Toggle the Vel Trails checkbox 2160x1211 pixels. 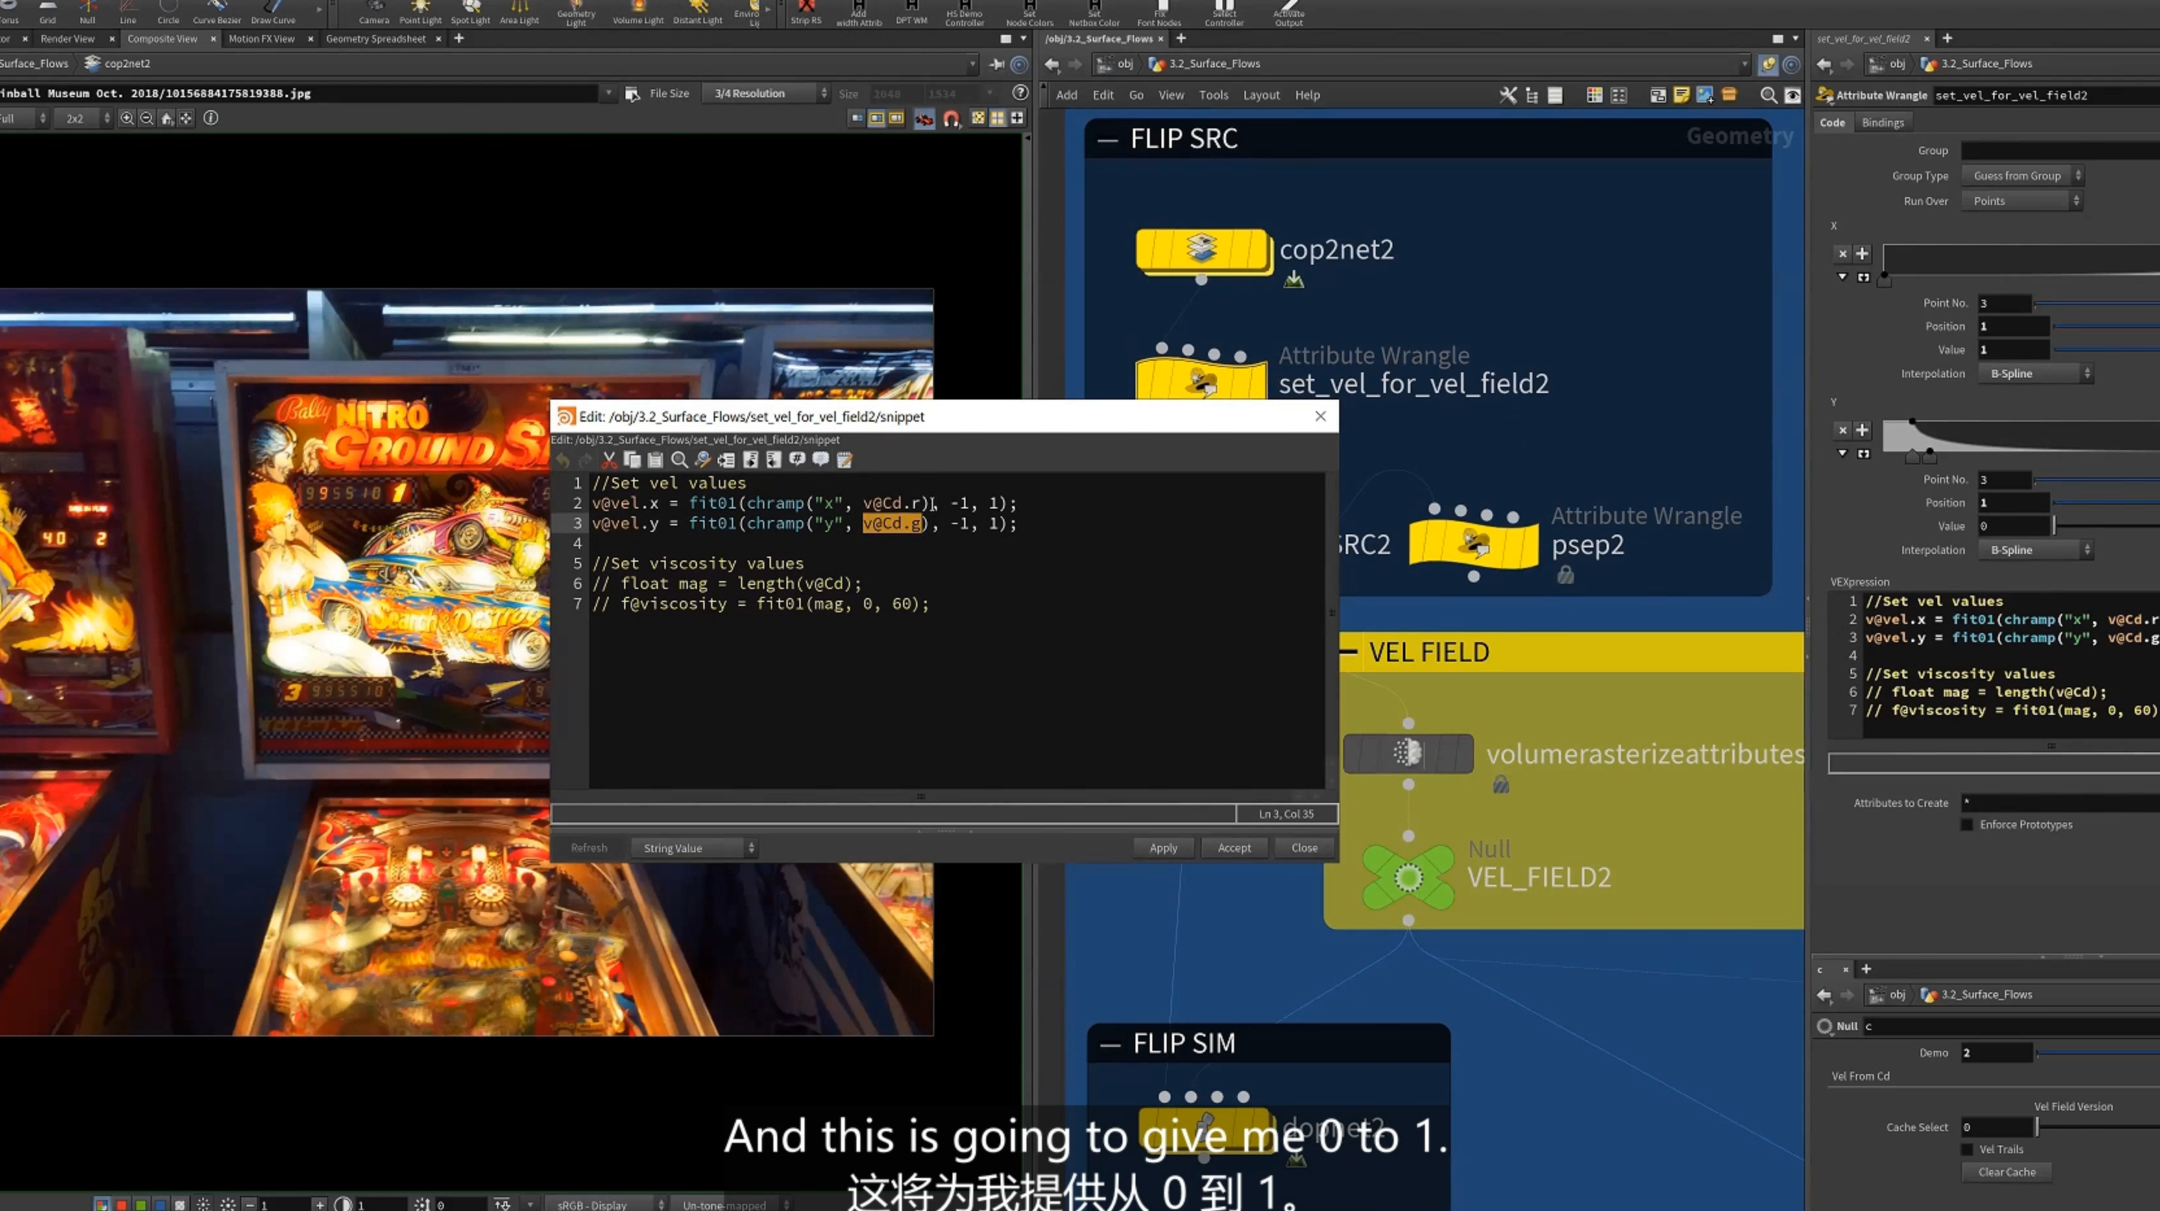pos(1967,1149)
